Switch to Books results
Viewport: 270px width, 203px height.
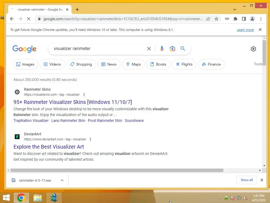point(158,64)
